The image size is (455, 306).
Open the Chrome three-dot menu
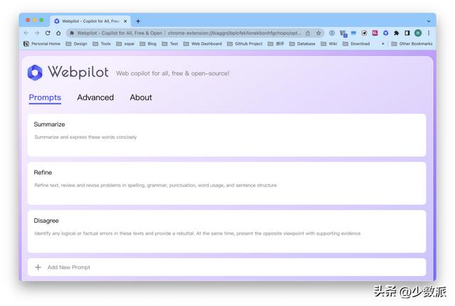[429, 33]
